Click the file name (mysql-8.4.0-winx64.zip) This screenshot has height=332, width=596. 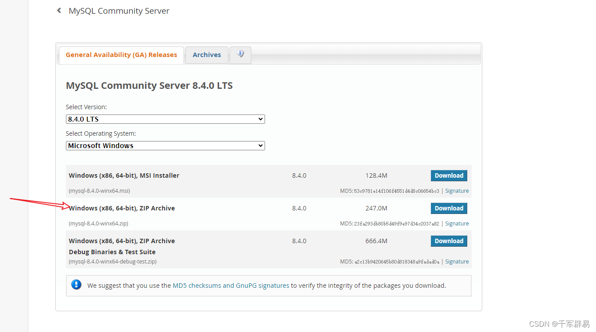[x=98, y=224]
